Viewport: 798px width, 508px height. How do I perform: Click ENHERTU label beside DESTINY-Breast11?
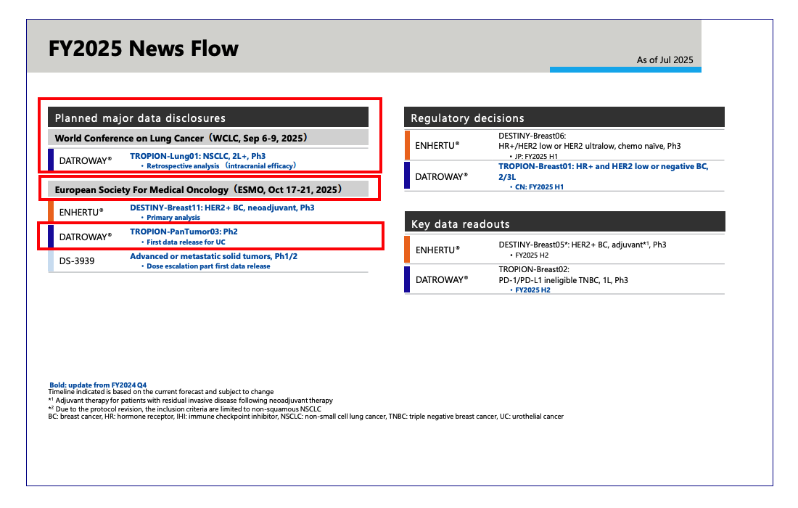[81, 212]
